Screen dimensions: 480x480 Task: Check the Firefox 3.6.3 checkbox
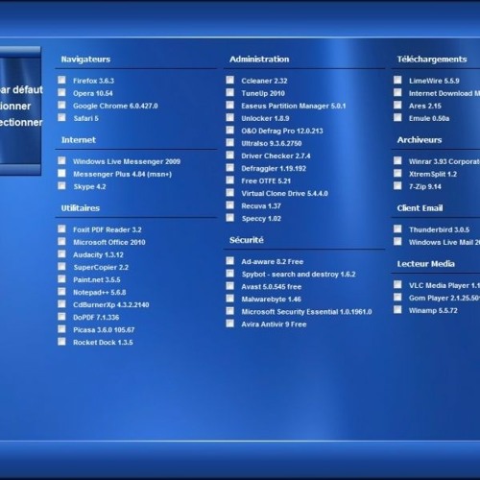pyautogui.click(x=61, y=80)
